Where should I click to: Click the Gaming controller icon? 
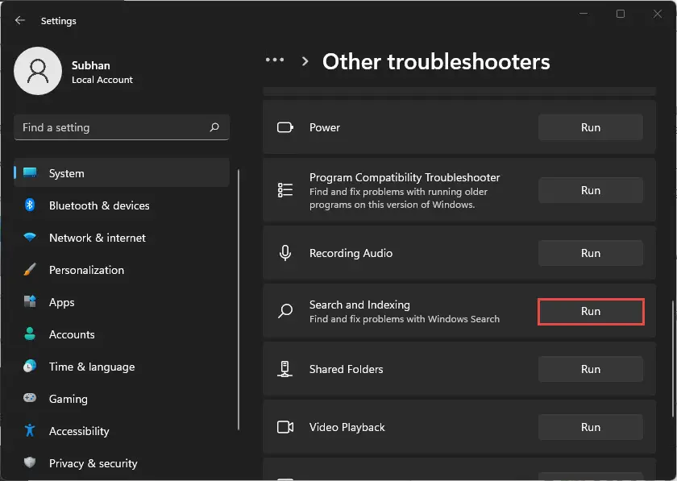point(30,398)
